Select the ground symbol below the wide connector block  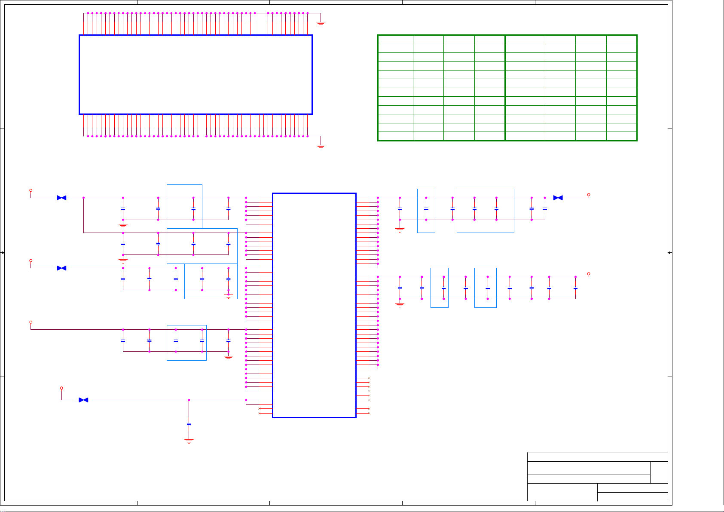[x=321, y=147]
